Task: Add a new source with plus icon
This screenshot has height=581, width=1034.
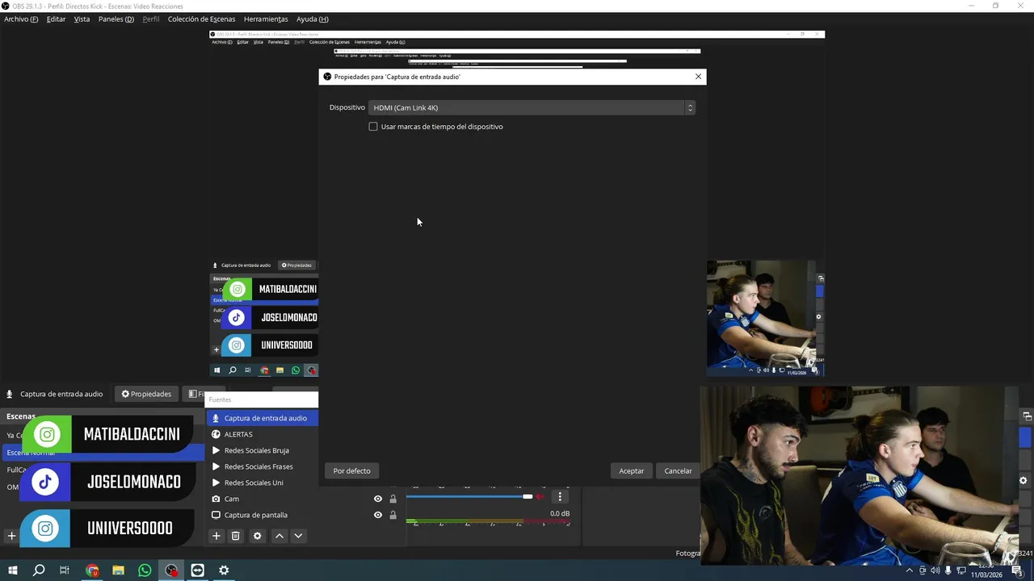Action: coord(216,536)
